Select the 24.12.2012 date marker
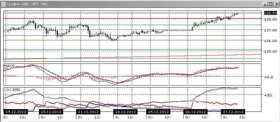280x122 pixels. tap(126, 112)
